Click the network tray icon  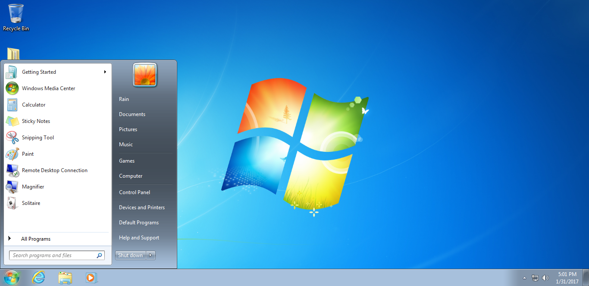click(535, 278)
